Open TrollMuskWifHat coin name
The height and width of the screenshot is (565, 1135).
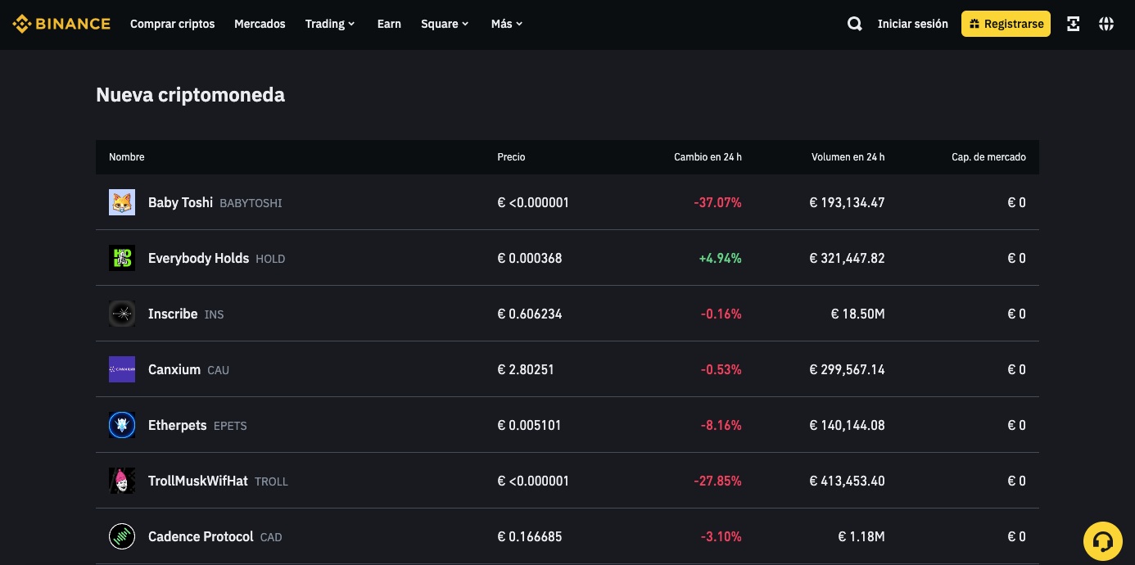(197, 481)
